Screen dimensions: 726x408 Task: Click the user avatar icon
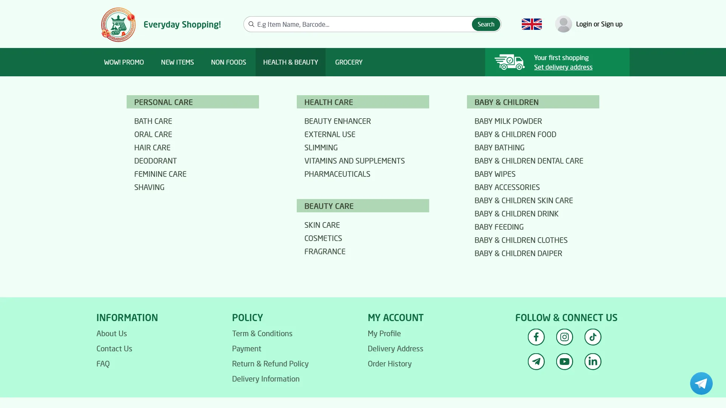[x=563, y=24]
